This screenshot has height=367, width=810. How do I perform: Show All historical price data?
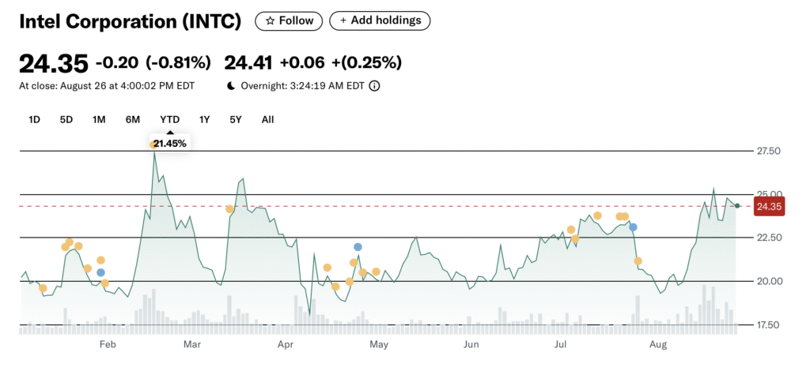click(267, 119)
